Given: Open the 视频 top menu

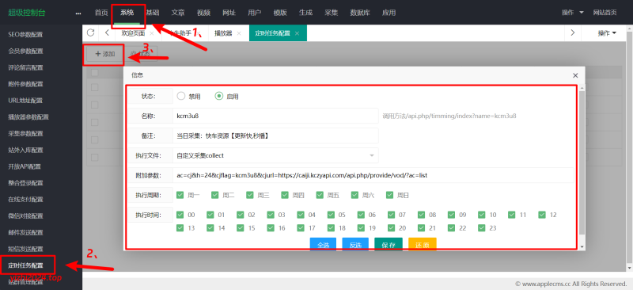Looking at the screenshot, I should click(203, 13).
